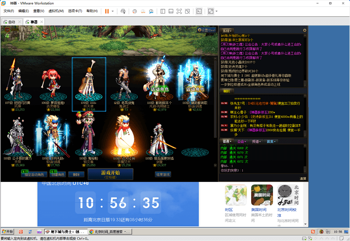The height and width of the screenshot is (241, 350).
Task: Open the 系统 chat channel dropdown
Action: tap(227, 31)
